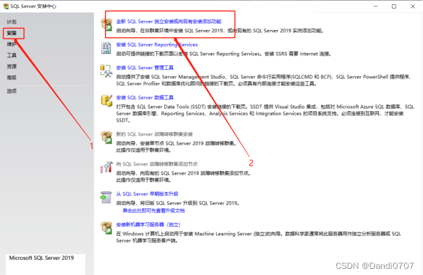The image size is (423, 275).
Task: Click 向 SQL Server 故障转移群集添加节点 text
Action: click(x=157, y=164)
